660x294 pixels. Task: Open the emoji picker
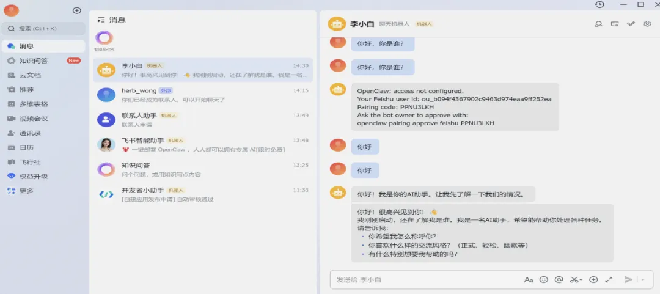(544, 280)
